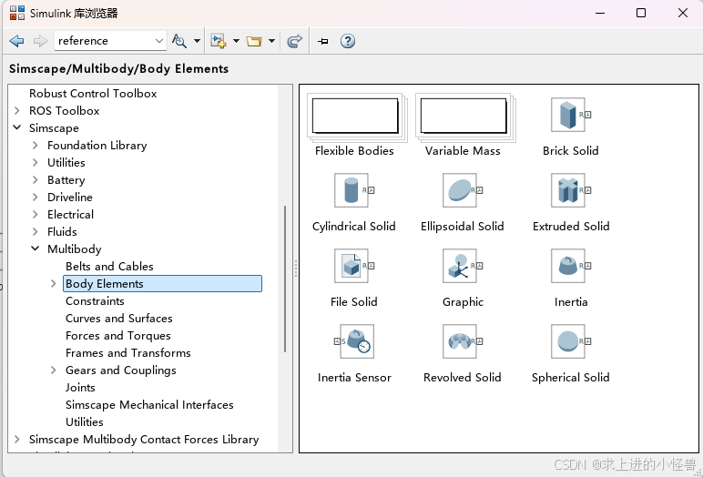The image size is (703, 477).
Task: Click the grayed forward arrow
Action: tap(40, 41)
